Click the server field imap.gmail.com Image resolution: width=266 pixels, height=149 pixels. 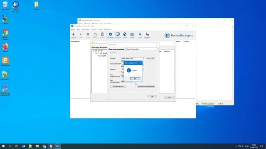[x=132, y=58]
